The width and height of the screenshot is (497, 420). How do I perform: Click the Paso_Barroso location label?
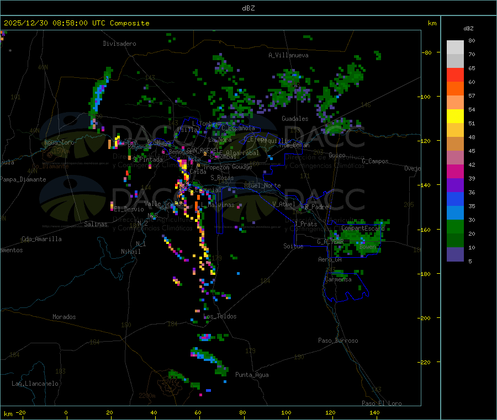pyautogui.click(x=338, y=341)
